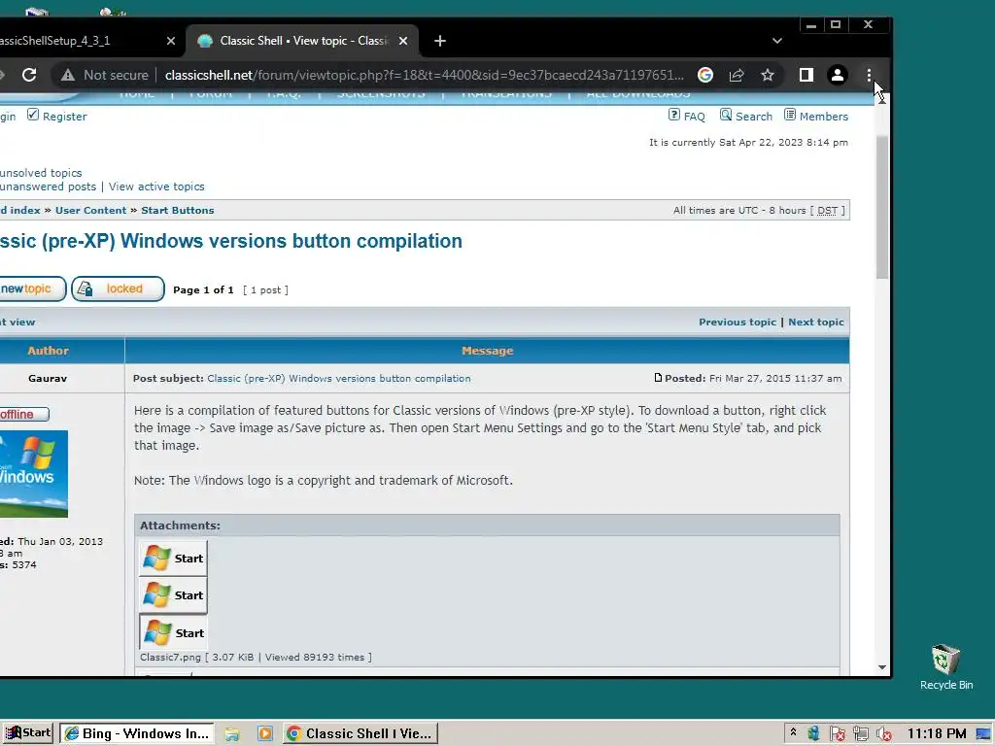
Task: Click the network tray icon
Action: tap(861, 734)
